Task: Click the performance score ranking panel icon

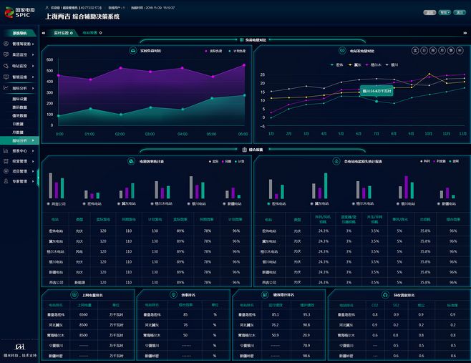Action: coord(265,295)
